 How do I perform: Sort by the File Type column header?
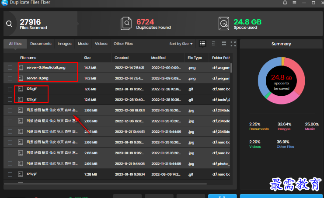tap(195, 58)
